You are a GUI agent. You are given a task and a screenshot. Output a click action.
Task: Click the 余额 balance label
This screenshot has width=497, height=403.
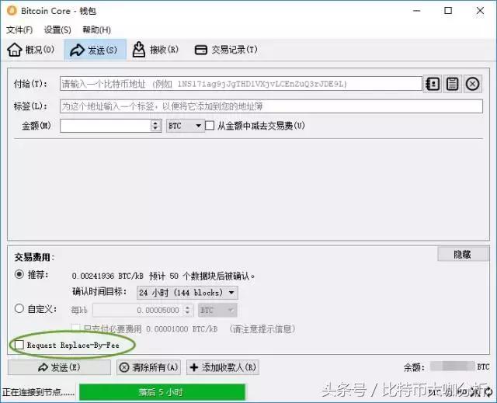414,367
